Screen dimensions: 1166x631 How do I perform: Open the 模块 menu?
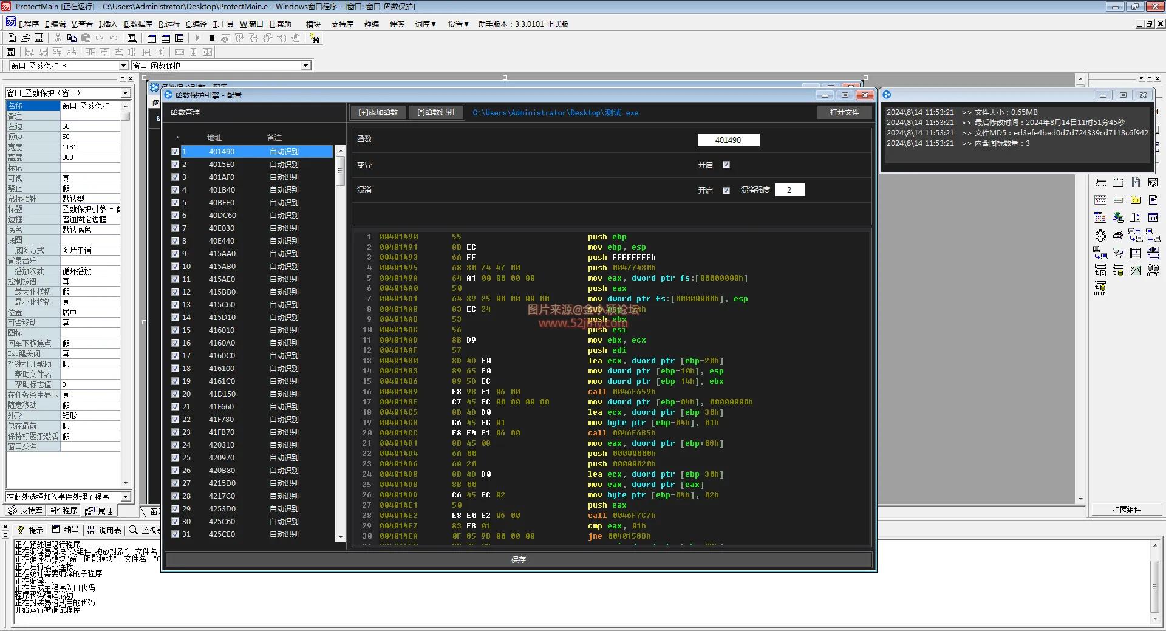point(313,24)
